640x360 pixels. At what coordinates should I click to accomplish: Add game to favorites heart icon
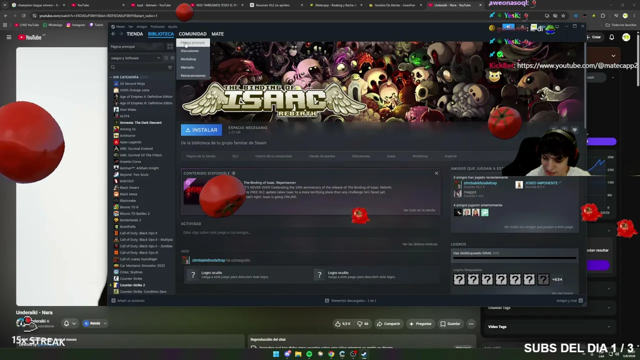click(574, 130)
